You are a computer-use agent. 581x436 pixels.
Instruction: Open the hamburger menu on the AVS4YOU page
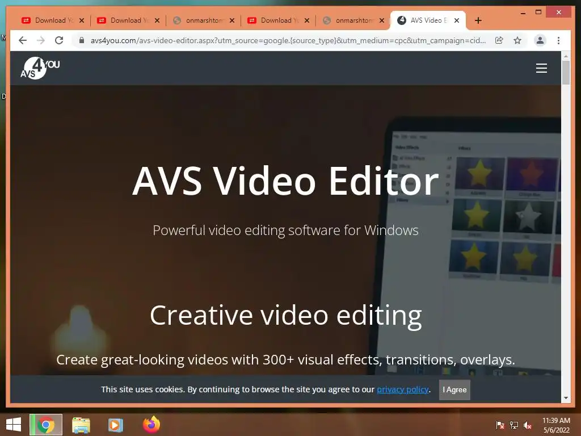click(541, 68)
